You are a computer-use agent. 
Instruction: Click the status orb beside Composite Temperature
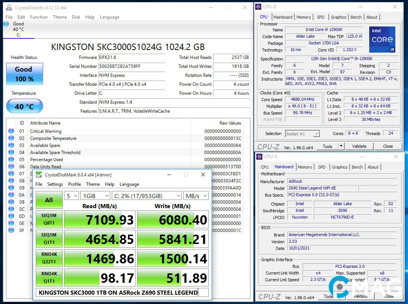(11, 138)
